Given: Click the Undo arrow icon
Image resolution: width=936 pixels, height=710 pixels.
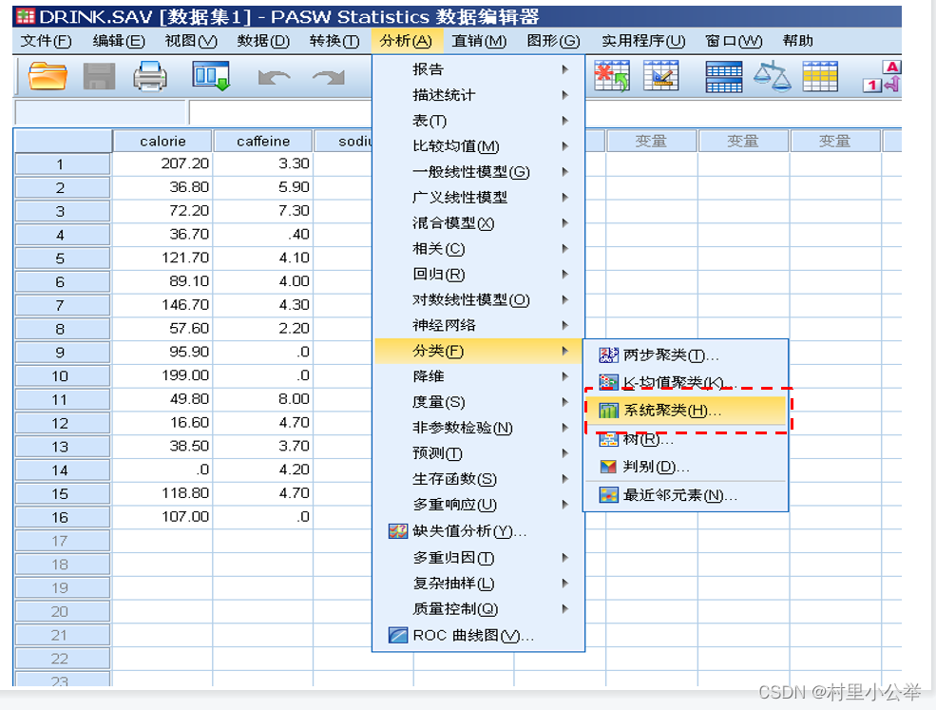Looking at the screenshot, I should coord(274,78).
